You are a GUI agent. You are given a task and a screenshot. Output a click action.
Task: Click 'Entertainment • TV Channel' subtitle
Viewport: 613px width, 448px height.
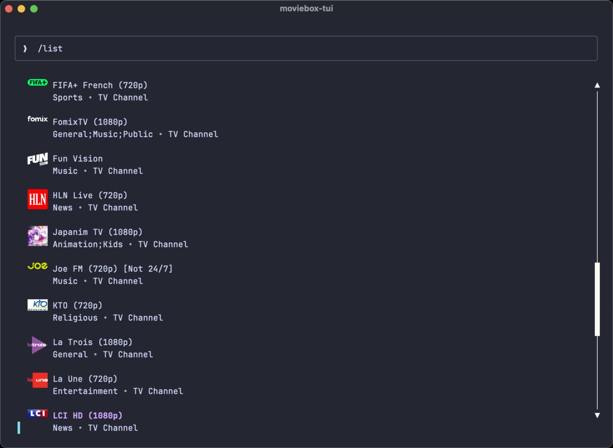click(x=118, y=392)
